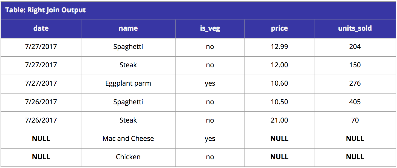
Task: Select the units sold value 70
Action: (x=355, y=120)
